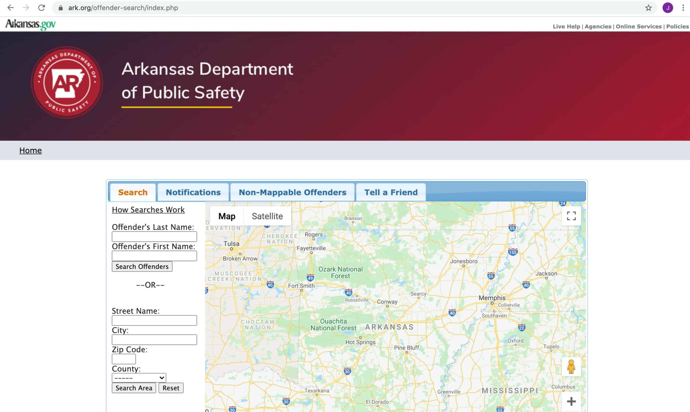Image resolution: width=690 pixels, height=412 pixels.
Task: Open the How Searches Work link
Action: (148, 210)
